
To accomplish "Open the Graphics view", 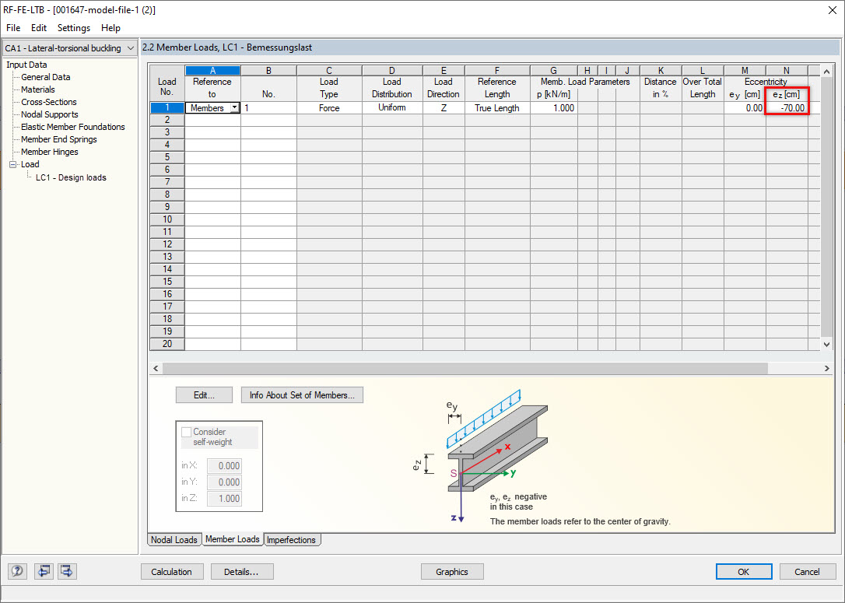I will tap(452, 571).
